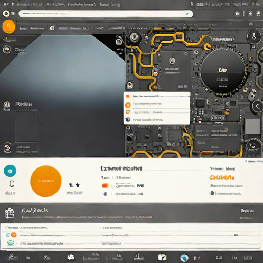Click the round S icon right of the circuit board
The height and width of the screenshot is (263, 263).
coord(254,36)
